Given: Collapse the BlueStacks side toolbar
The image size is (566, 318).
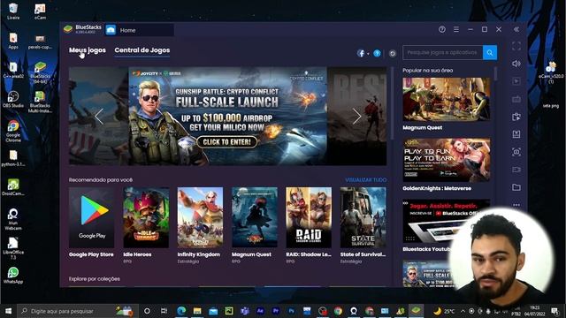Looking at the screenshot, I should 516,29.
